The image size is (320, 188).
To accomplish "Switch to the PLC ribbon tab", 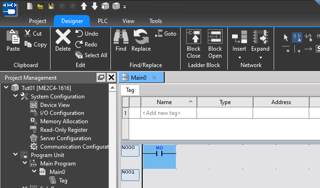I will [x=102, y=21].
